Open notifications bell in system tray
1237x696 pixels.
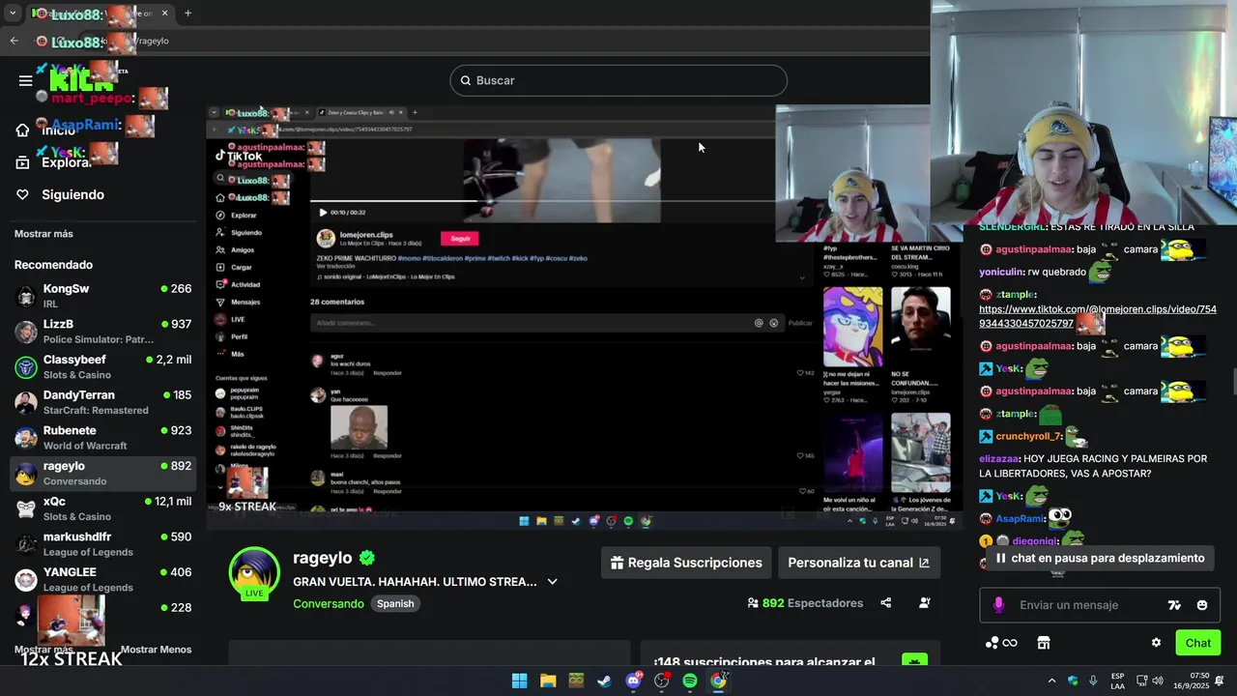[x=1220, y=681]
